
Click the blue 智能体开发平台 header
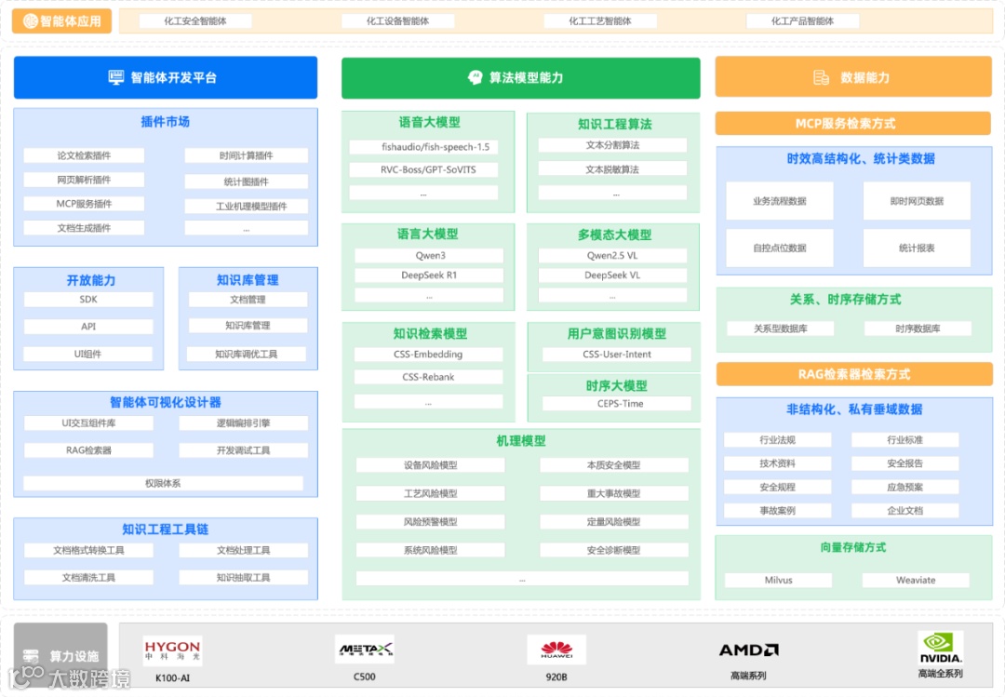(166, 77)
